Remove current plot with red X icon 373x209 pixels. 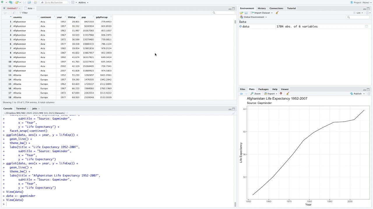[281, 93]
